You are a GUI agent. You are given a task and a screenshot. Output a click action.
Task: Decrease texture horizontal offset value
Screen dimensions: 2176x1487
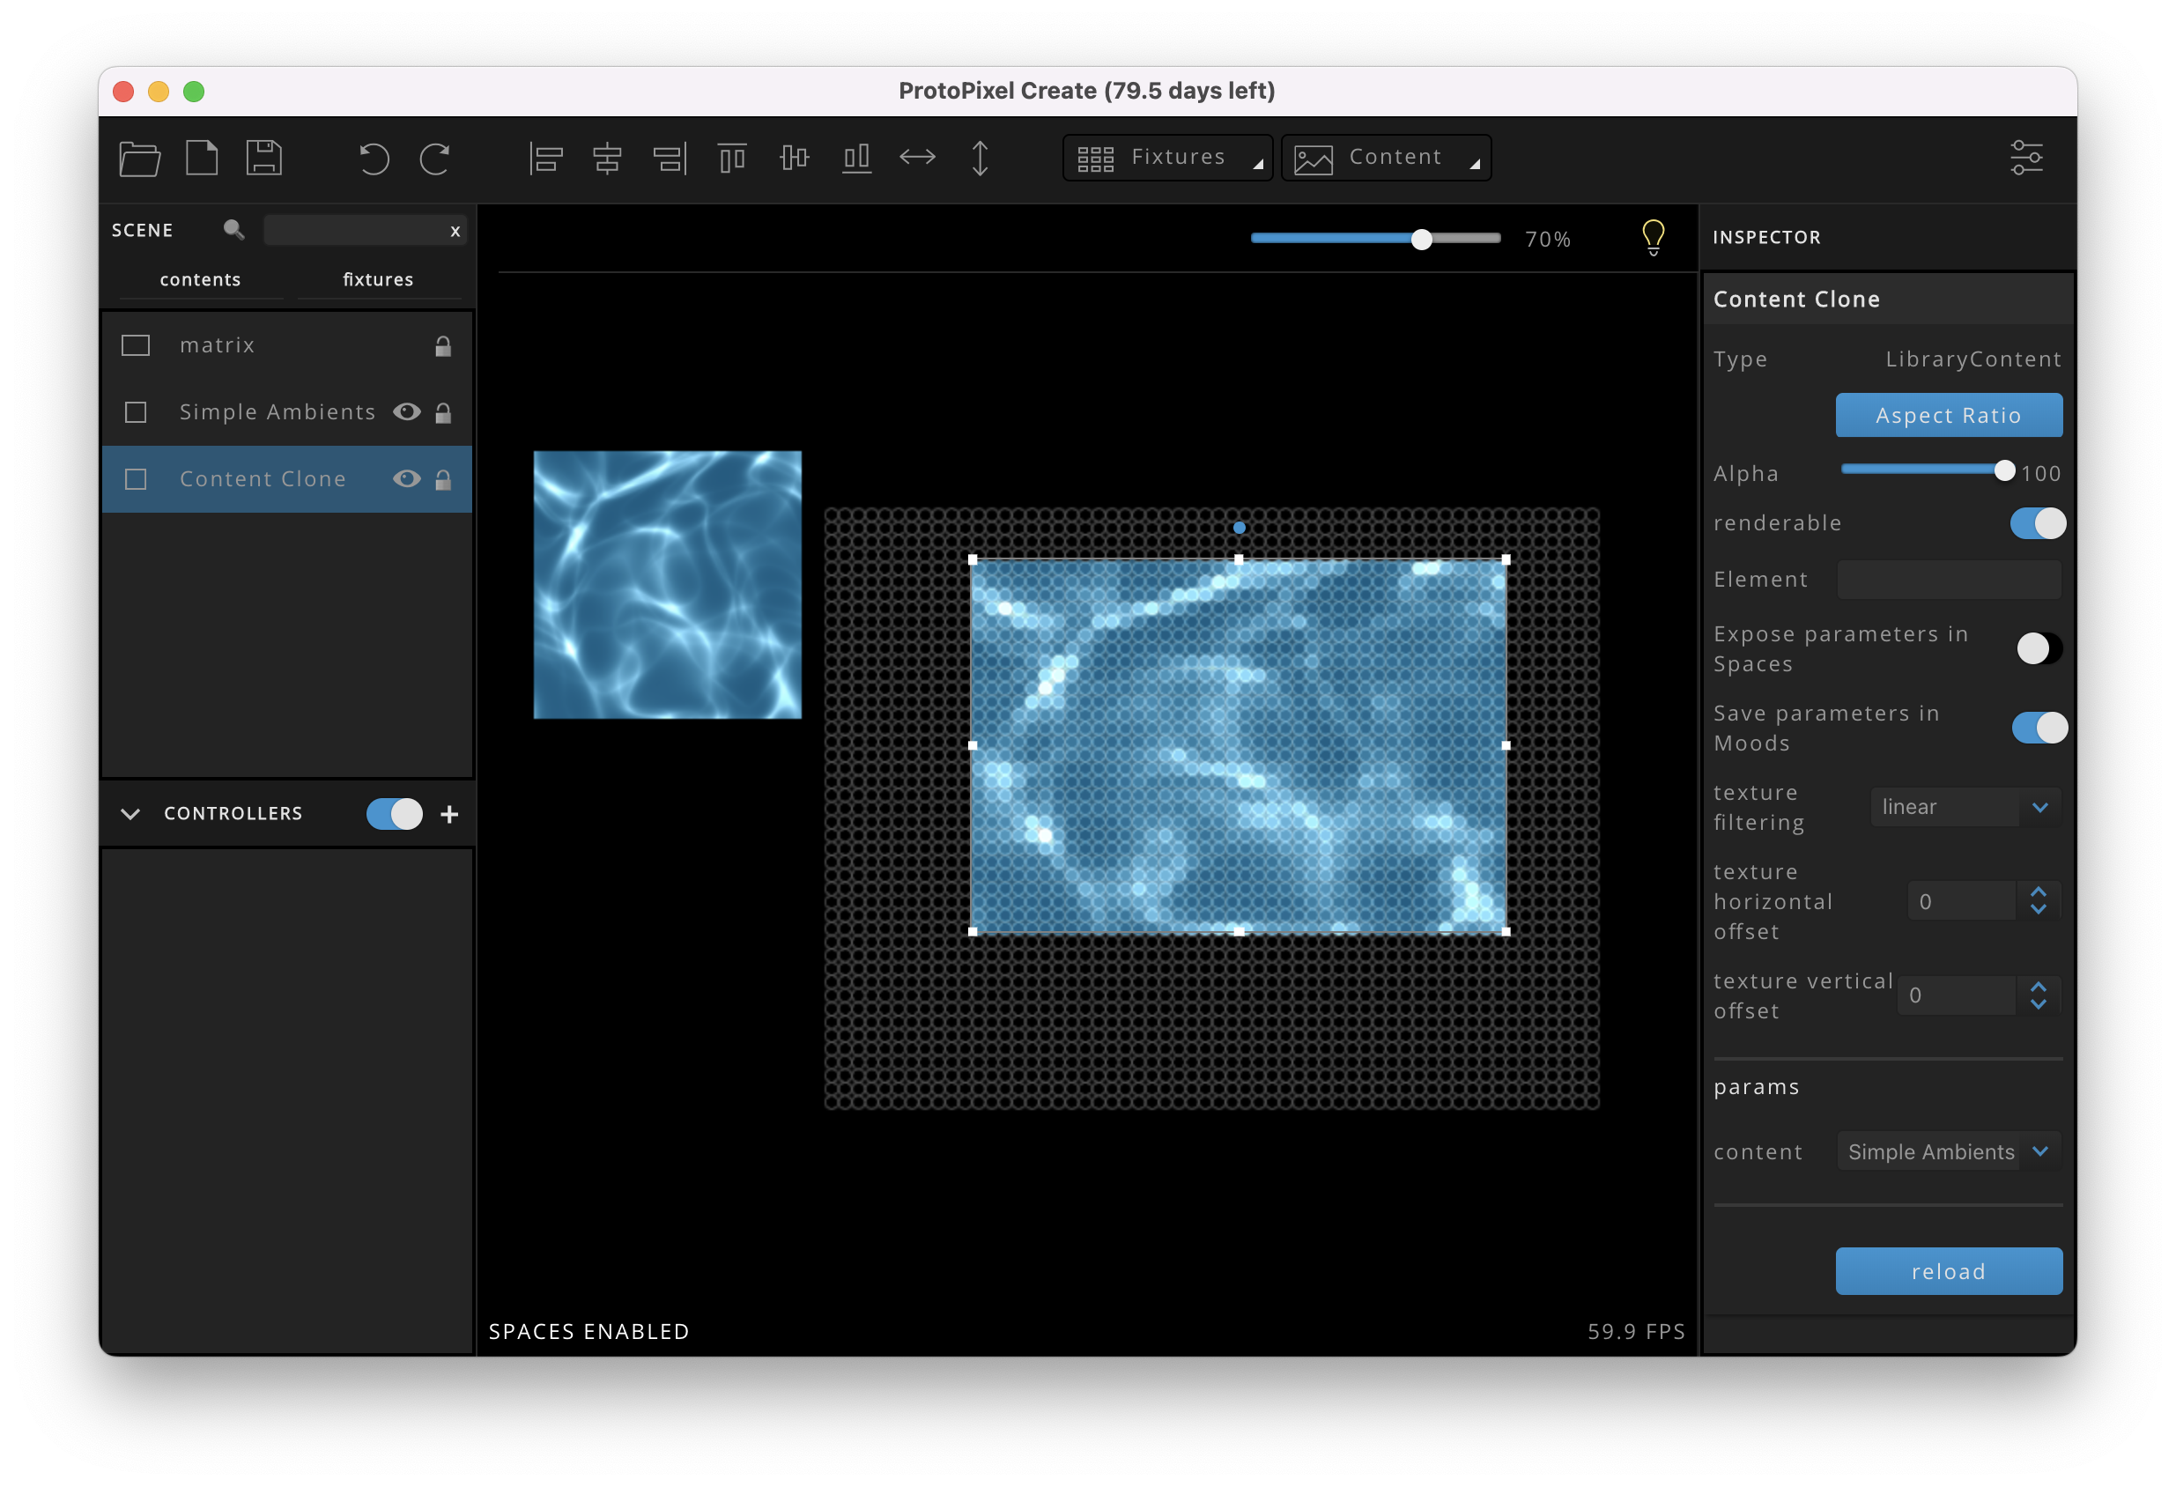(x=2039, y=910)
